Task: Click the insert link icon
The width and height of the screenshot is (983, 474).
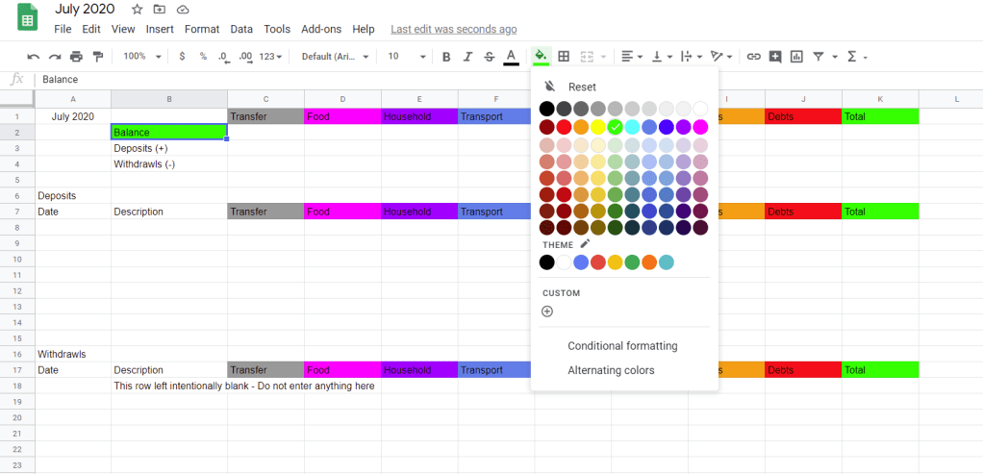Action: (754, 57)
